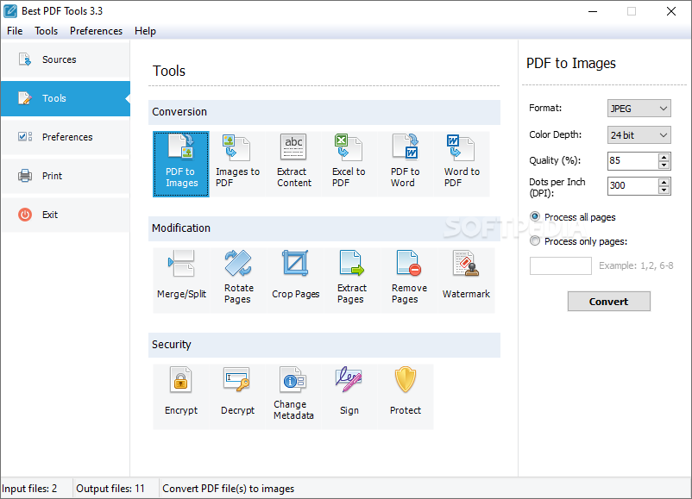
Task: Click the Dots per Inch input field
Action: (x=632, y=185)
